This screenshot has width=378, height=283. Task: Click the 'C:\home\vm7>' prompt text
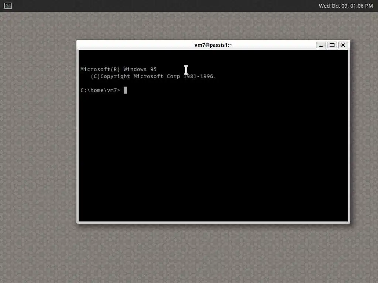(100, 90)
